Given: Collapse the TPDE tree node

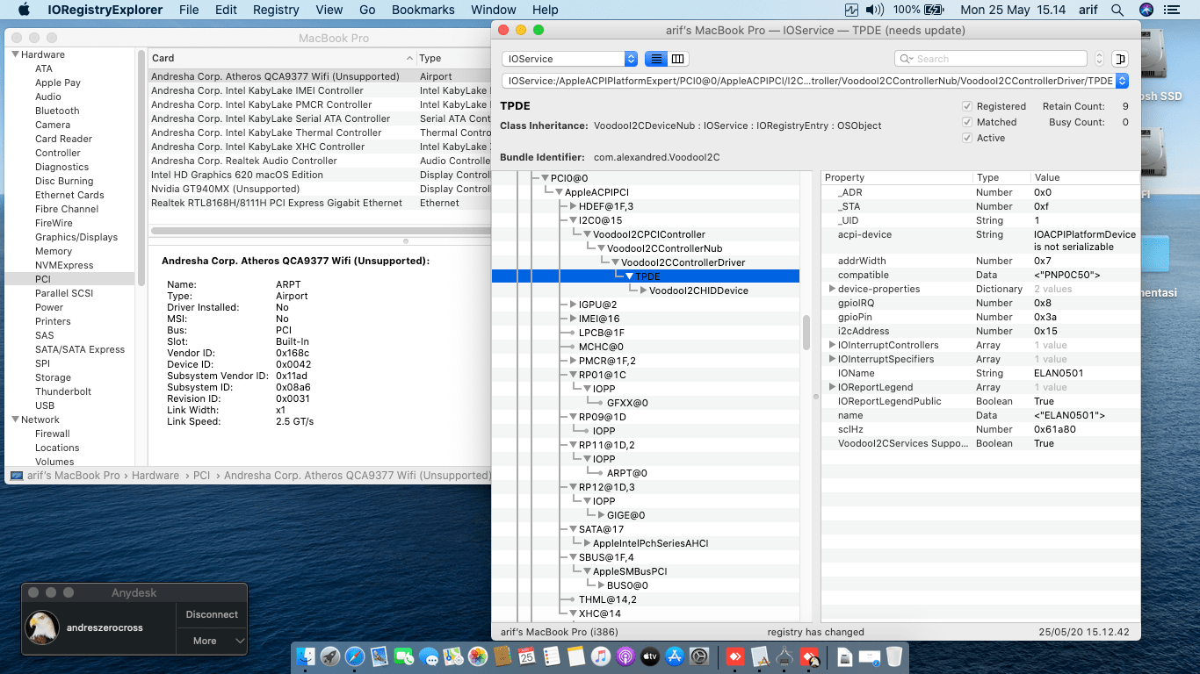Looking at the screenshot, I should pos(629,276).
